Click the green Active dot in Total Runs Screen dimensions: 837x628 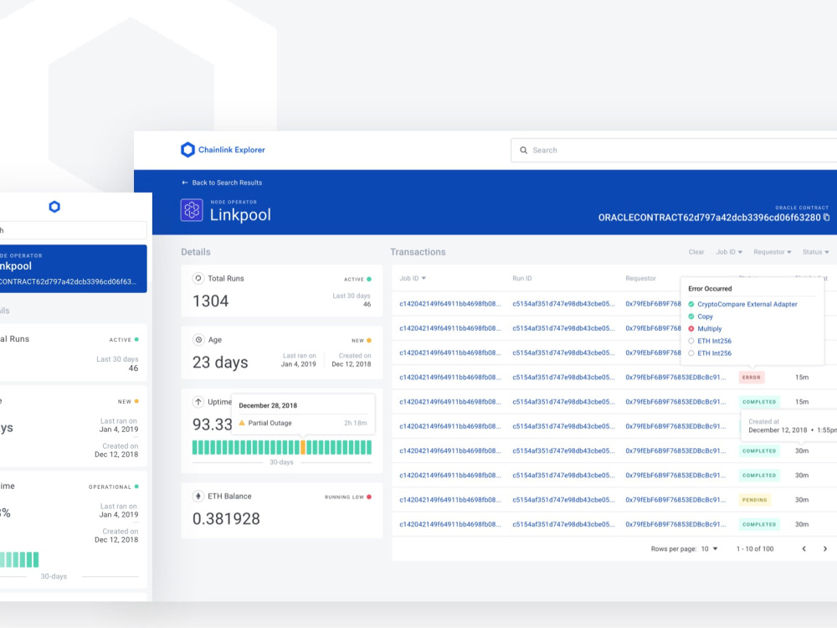tap(369, 279)
